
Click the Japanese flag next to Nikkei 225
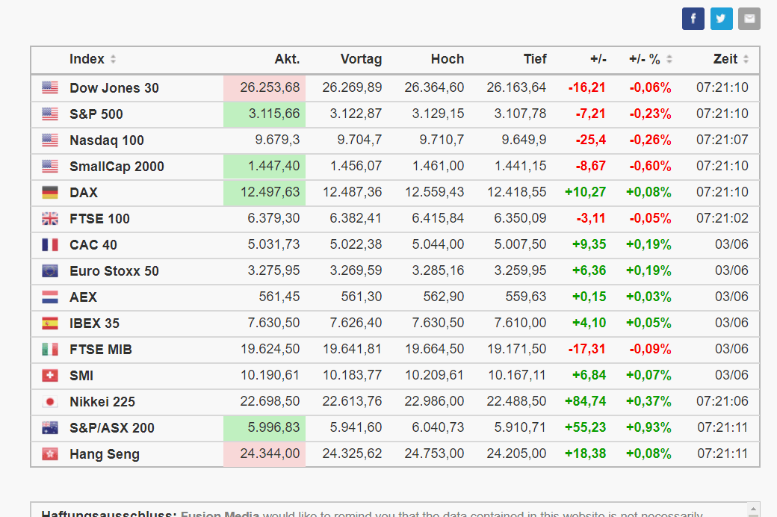click(50, 402)
